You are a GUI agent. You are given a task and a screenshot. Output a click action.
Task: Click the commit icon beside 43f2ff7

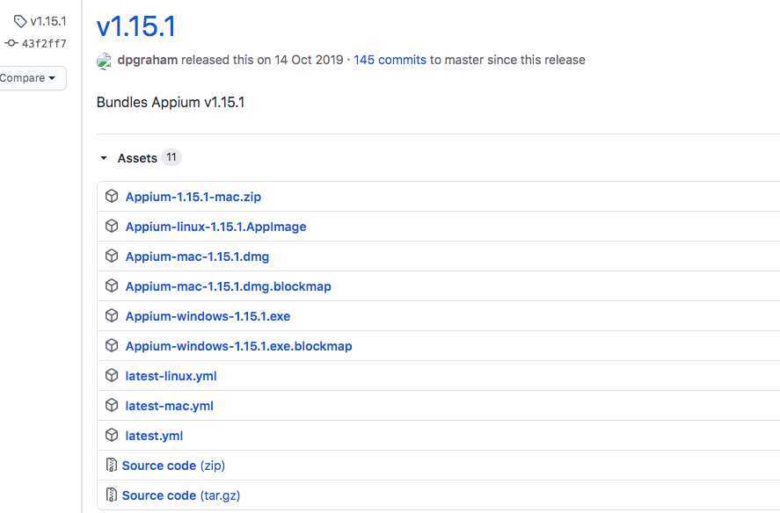click(11, 43)
